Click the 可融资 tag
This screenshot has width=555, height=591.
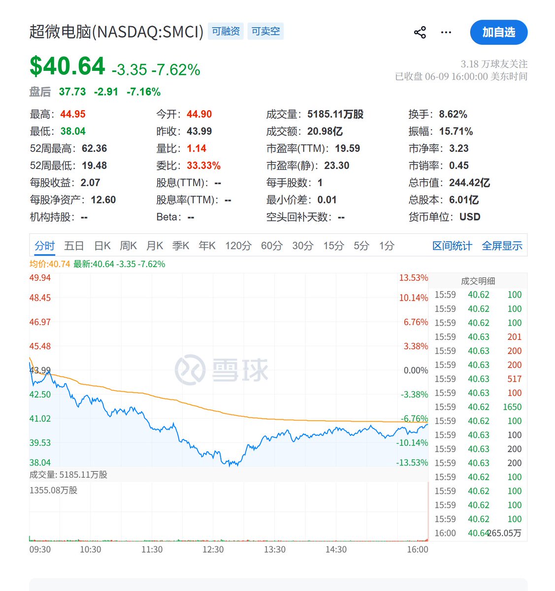pyautogui.click(x=226, y=32)
